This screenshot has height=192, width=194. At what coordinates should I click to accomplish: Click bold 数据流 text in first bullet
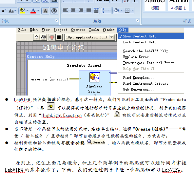pos(49,99)
